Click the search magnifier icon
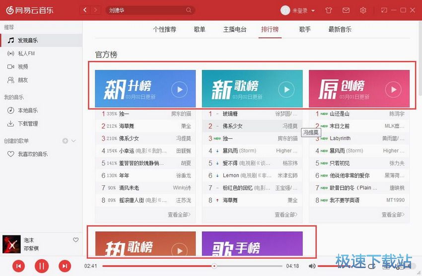The image size is (422, 276). click(189, 10)
